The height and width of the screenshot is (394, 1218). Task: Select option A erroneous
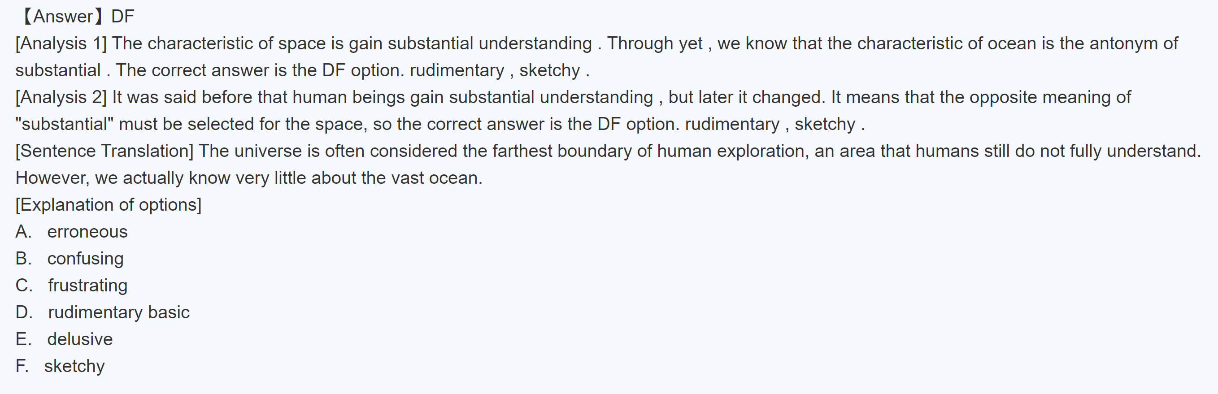click(87, 232)
